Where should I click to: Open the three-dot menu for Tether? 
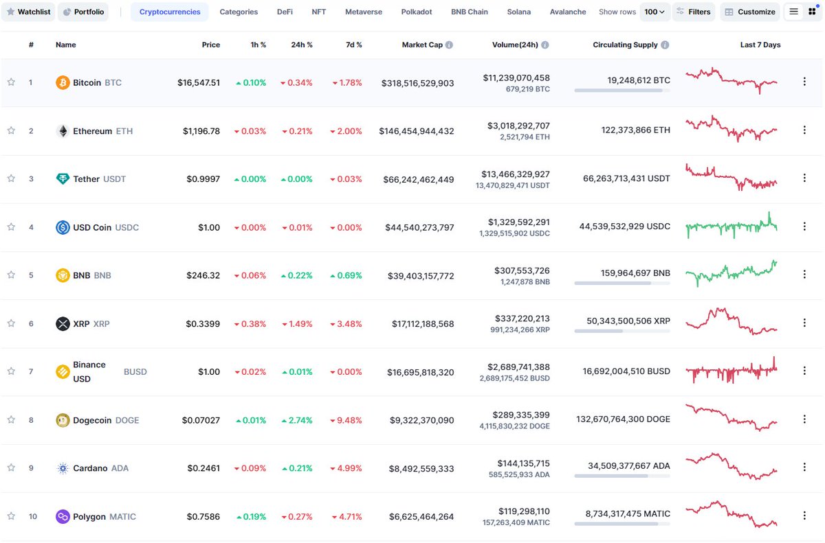(804, 178)
